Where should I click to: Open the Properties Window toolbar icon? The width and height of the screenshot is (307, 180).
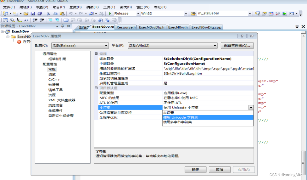(264, 14)
